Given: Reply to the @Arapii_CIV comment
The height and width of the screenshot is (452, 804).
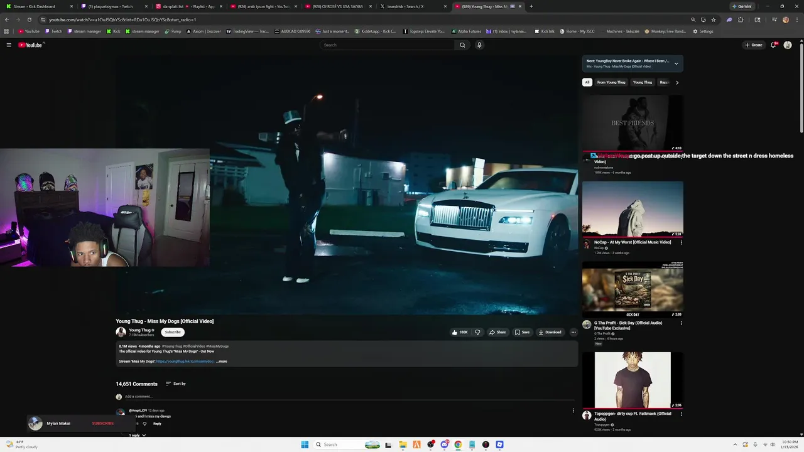Looking at the screenshot, I should 157,424.
